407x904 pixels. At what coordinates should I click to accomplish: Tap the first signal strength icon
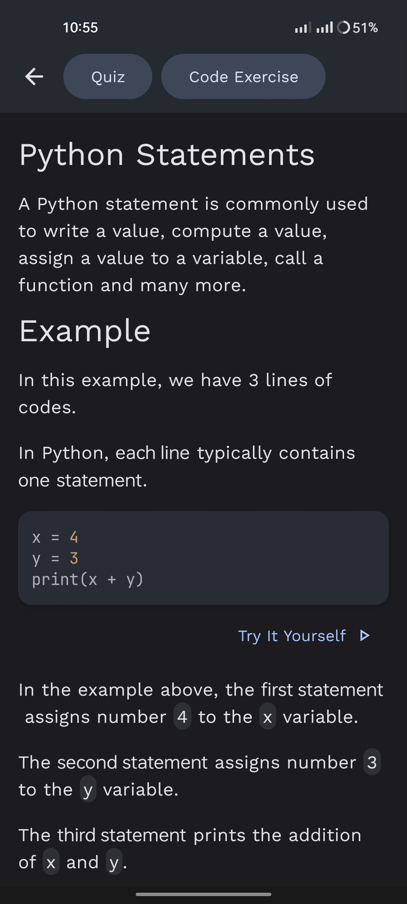coord(303,27)
